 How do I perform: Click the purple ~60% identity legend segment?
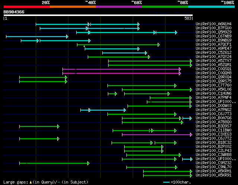(x=119, y=7)
